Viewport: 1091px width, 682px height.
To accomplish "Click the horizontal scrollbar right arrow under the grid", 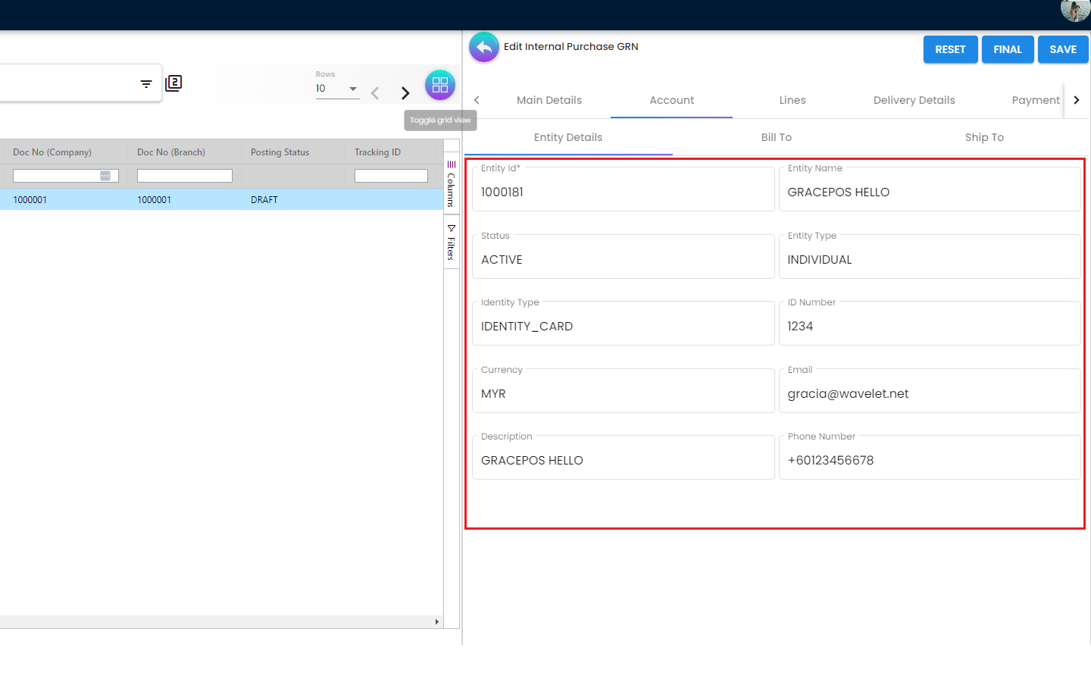I will click(436, 622).
